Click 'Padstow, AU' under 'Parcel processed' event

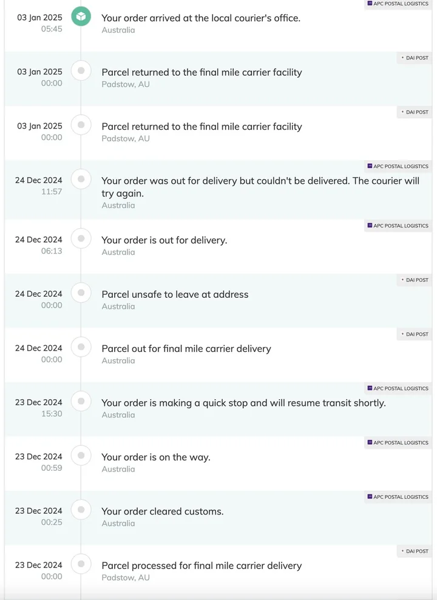(126, 578)
